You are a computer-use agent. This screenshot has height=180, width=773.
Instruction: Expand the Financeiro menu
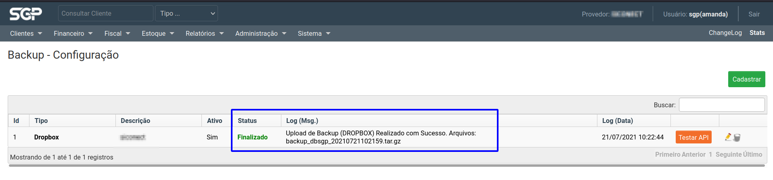point(73,33)
